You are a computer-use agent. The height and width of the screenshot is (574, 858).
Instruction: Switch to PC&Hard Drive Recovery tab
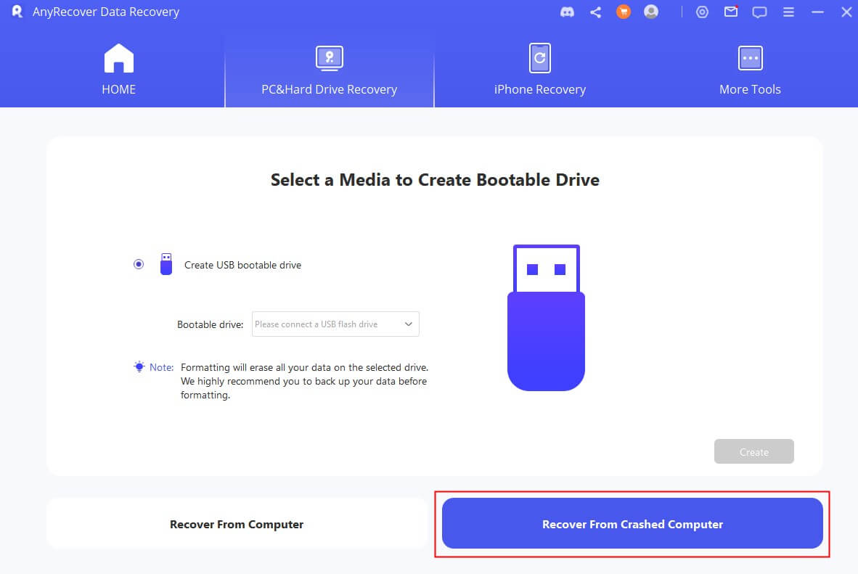(x=329, y=70)
